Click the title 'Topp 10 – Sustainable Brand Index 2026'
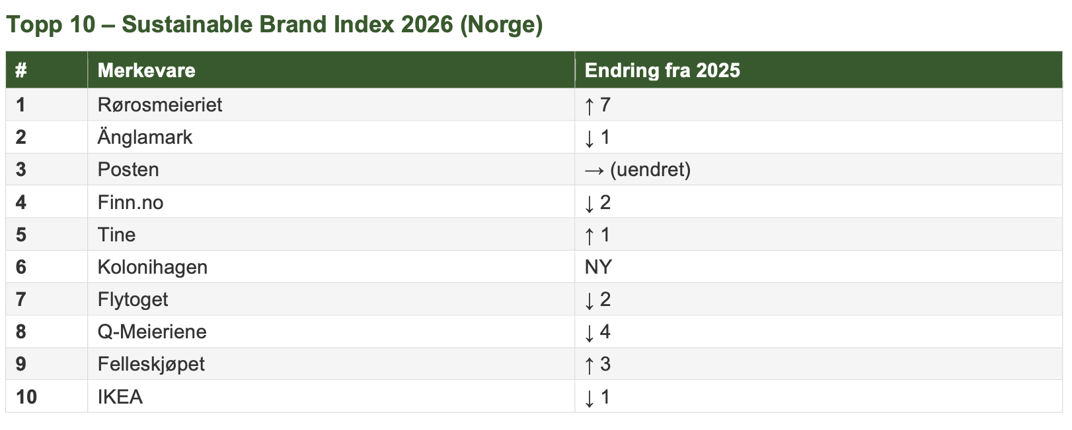Image resolution: width=1072 pixels, height=430 pixels. tap(274, 25)
